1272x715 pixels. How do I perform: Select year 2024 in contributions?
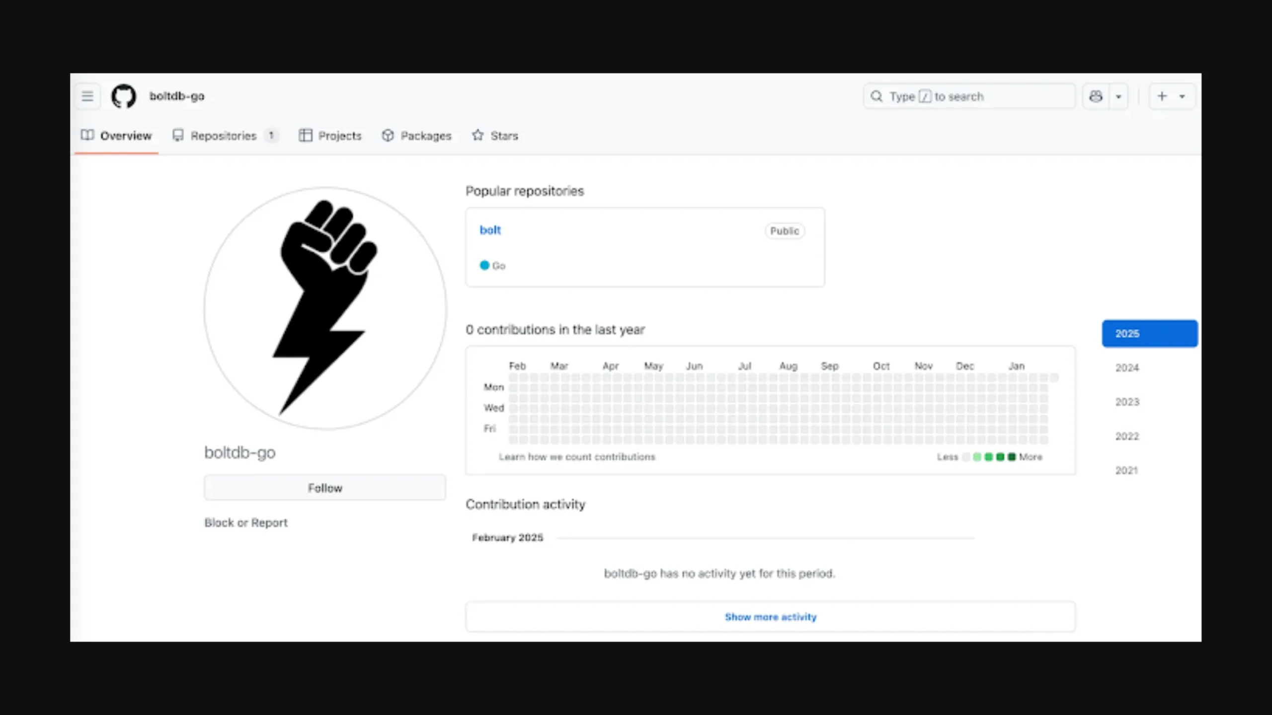(1127, 368)
